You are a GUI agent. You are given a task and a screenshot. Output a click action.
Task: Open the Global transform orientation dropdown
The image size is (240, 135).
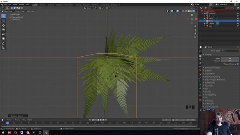click(88, 8)
